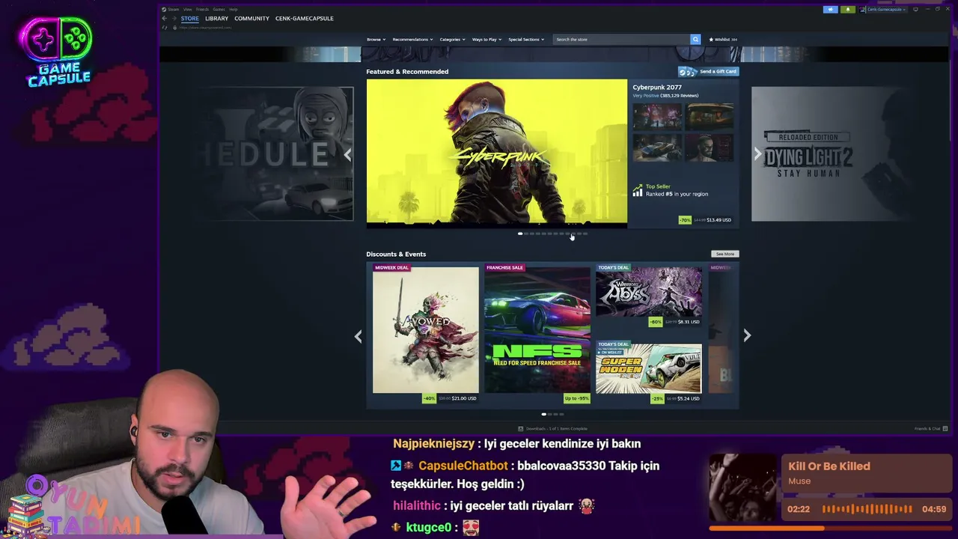Click the Warriors Abyss $8.31 USD price
This screenshot has width=958, height=539.
pyautogui.click(x=689, y=322)
